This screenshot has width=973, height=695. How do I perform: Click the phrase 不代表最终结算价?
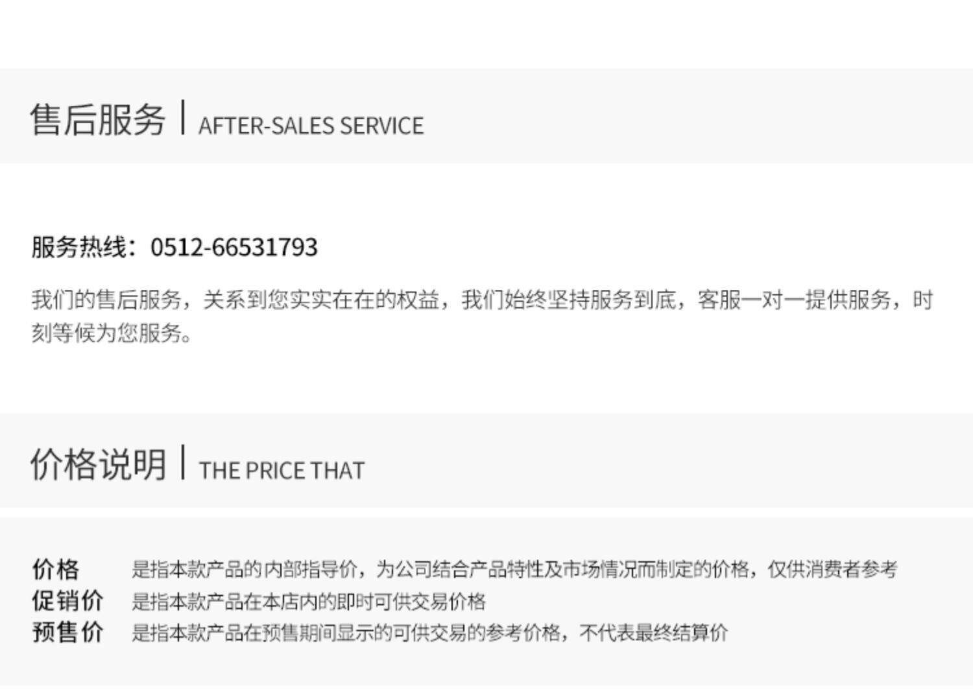[x=653, y=632]
